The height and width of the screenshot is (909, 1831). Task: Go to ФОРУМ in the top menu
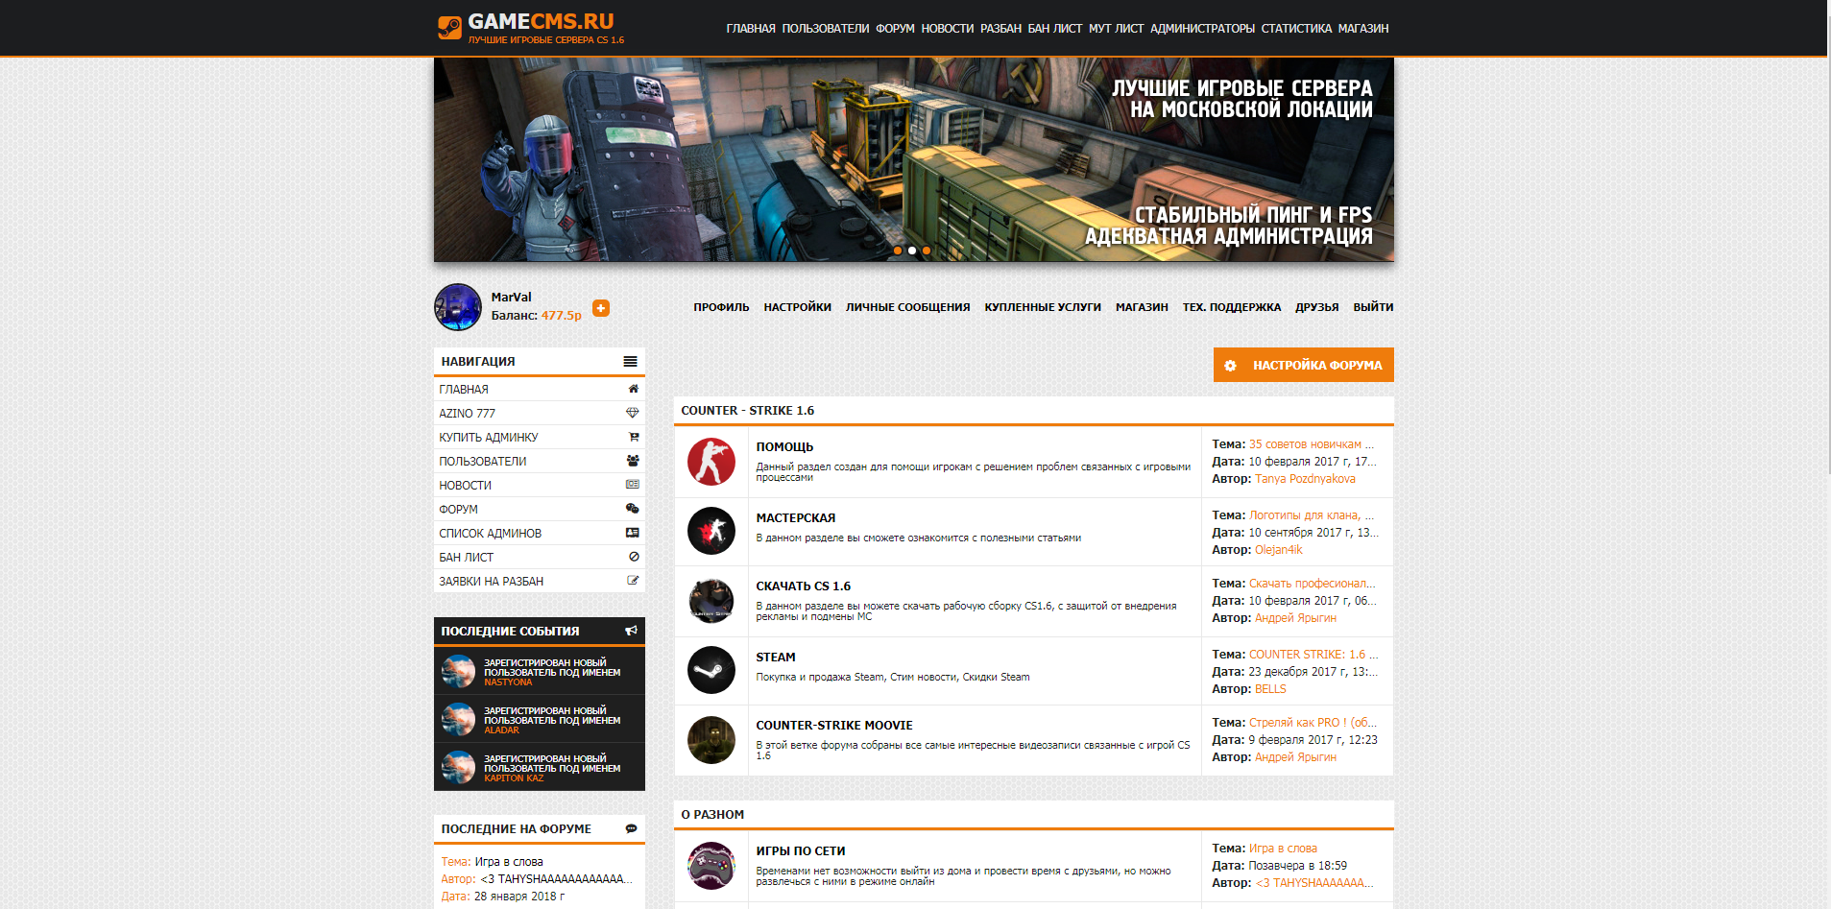coord(895,29)
